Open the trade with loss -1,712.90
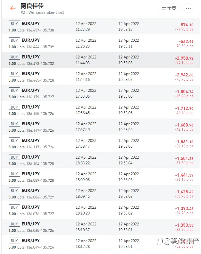201x254 pixels. pos(101,110)
